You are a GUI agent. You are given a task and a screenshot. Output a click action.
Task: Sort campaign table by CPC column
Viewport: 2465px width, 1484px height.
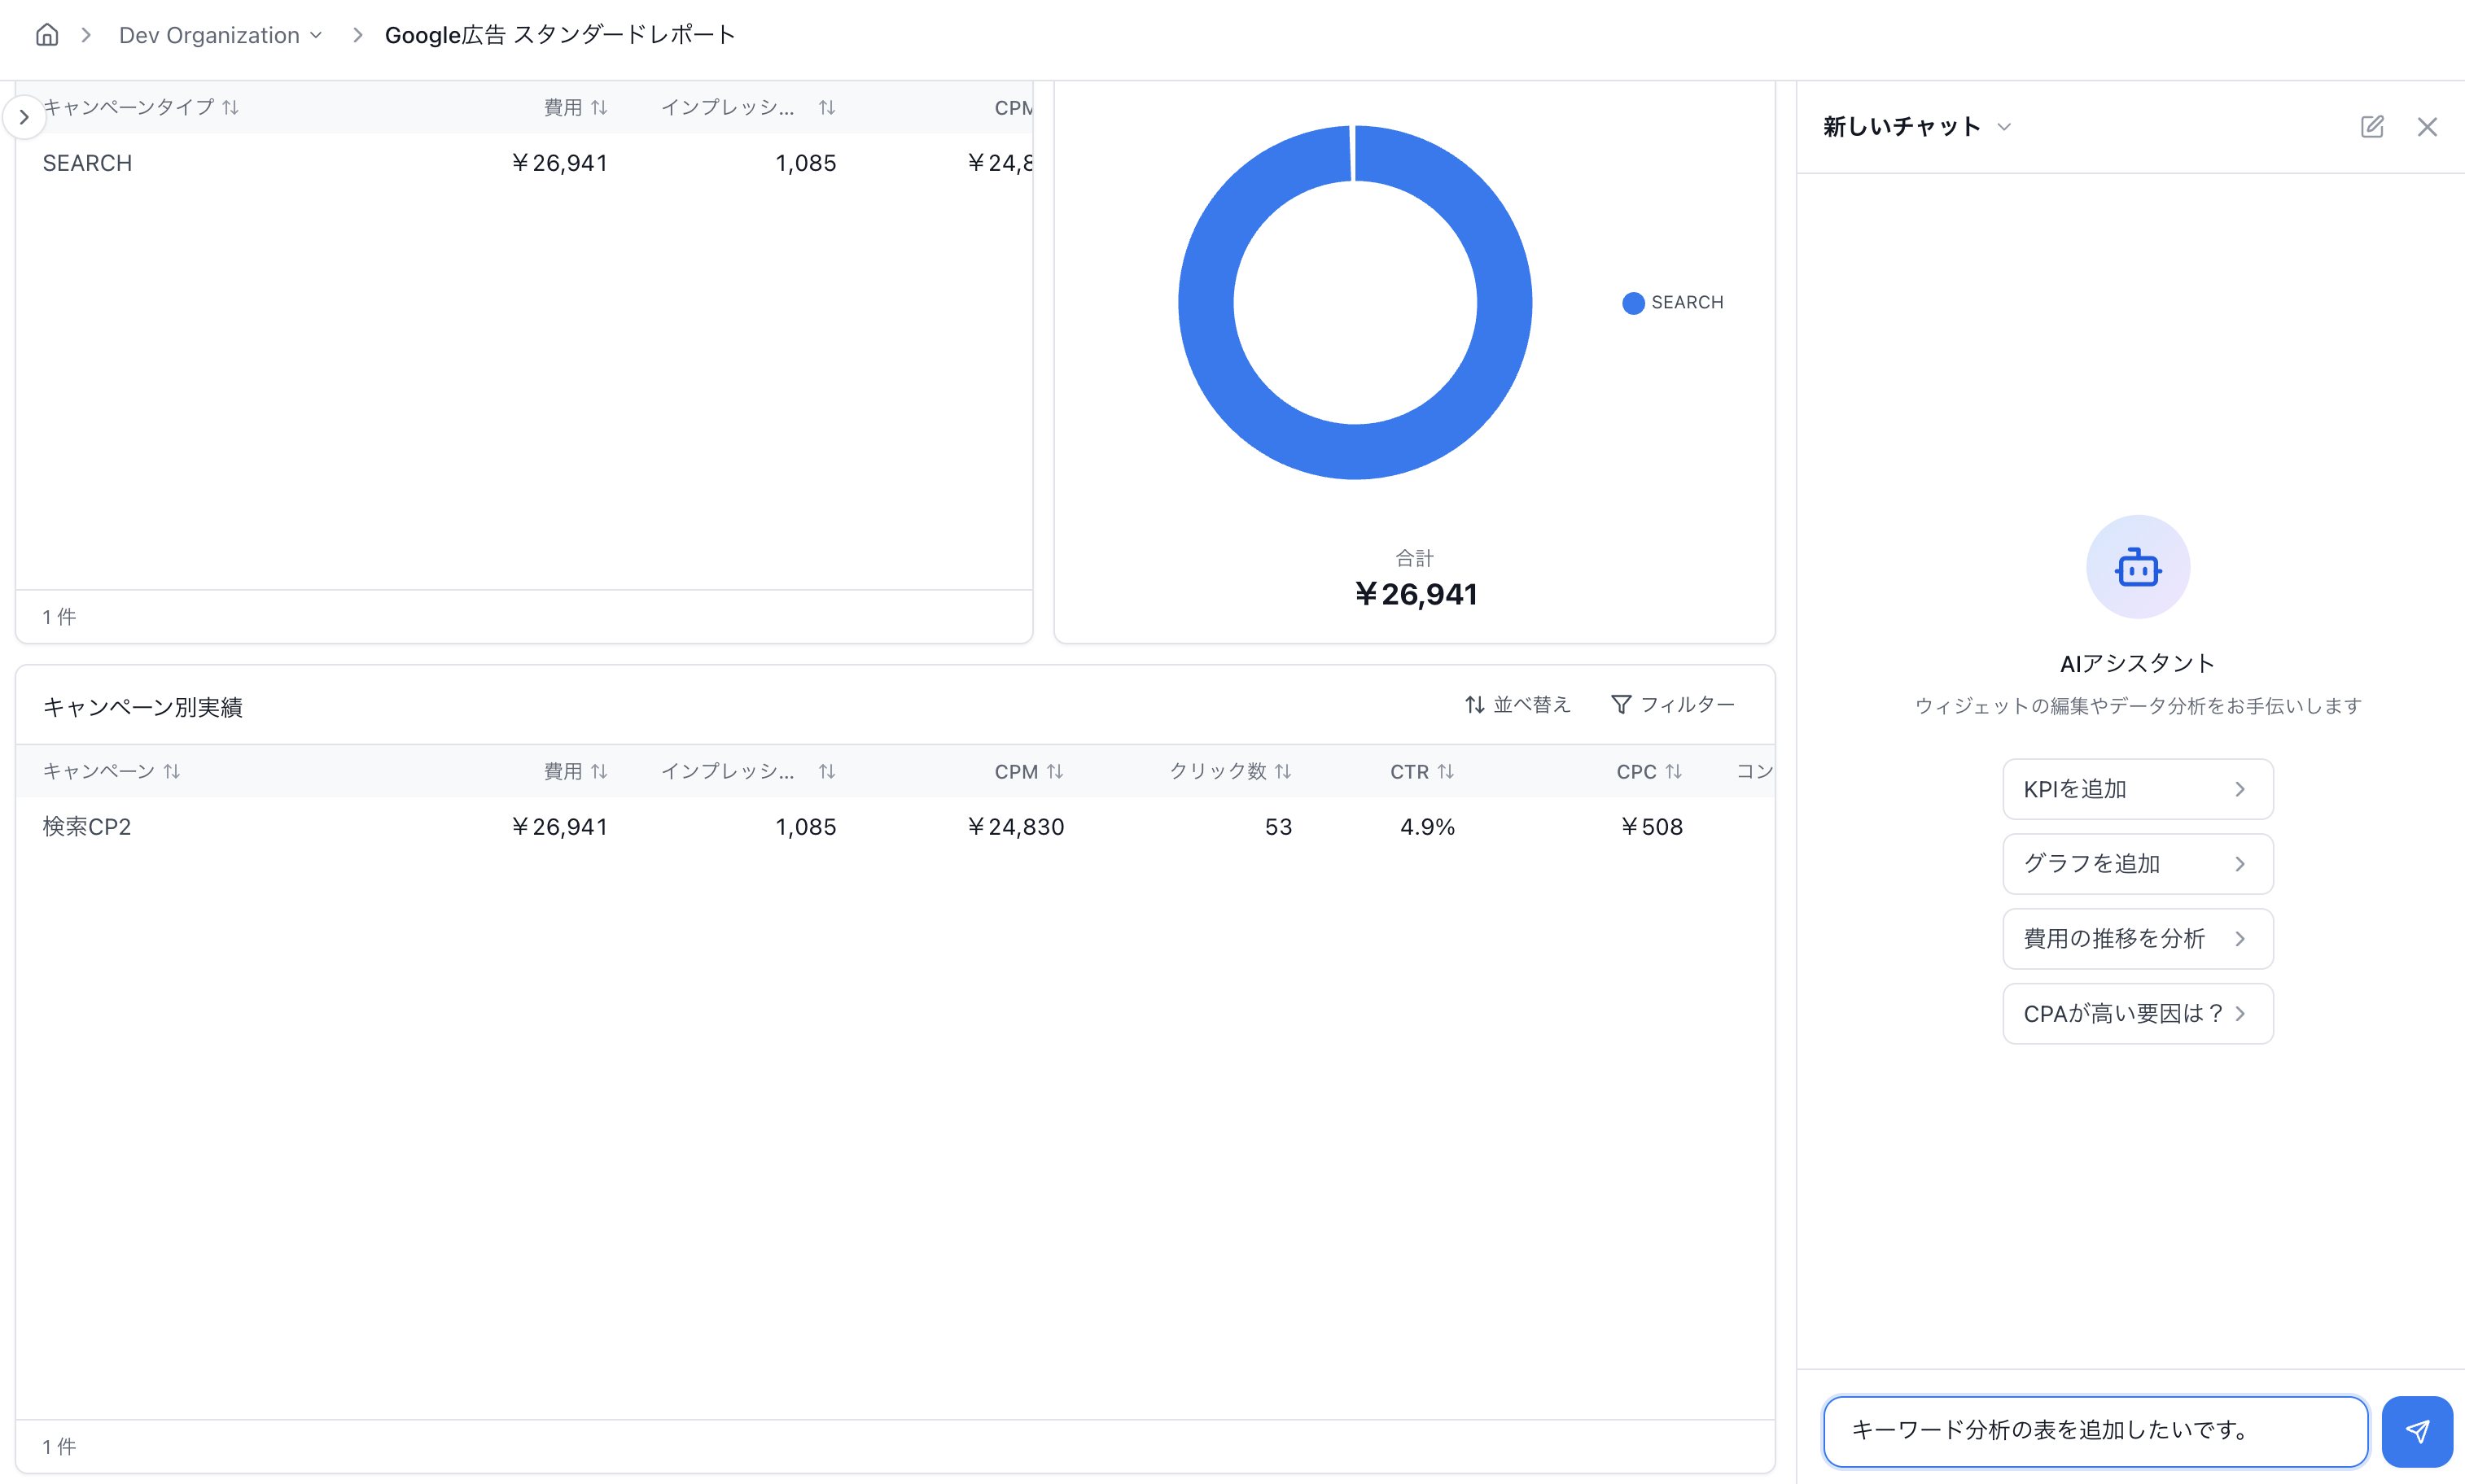tap(1649, 771)
